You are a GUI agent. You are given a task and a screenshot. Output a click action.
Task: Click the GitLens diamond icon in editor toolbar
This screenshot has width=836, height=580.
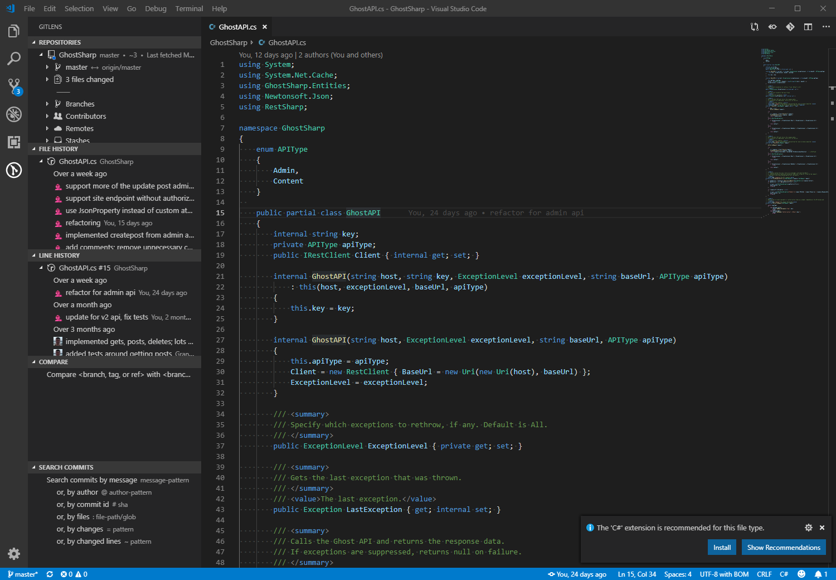(x=790, y=27)
